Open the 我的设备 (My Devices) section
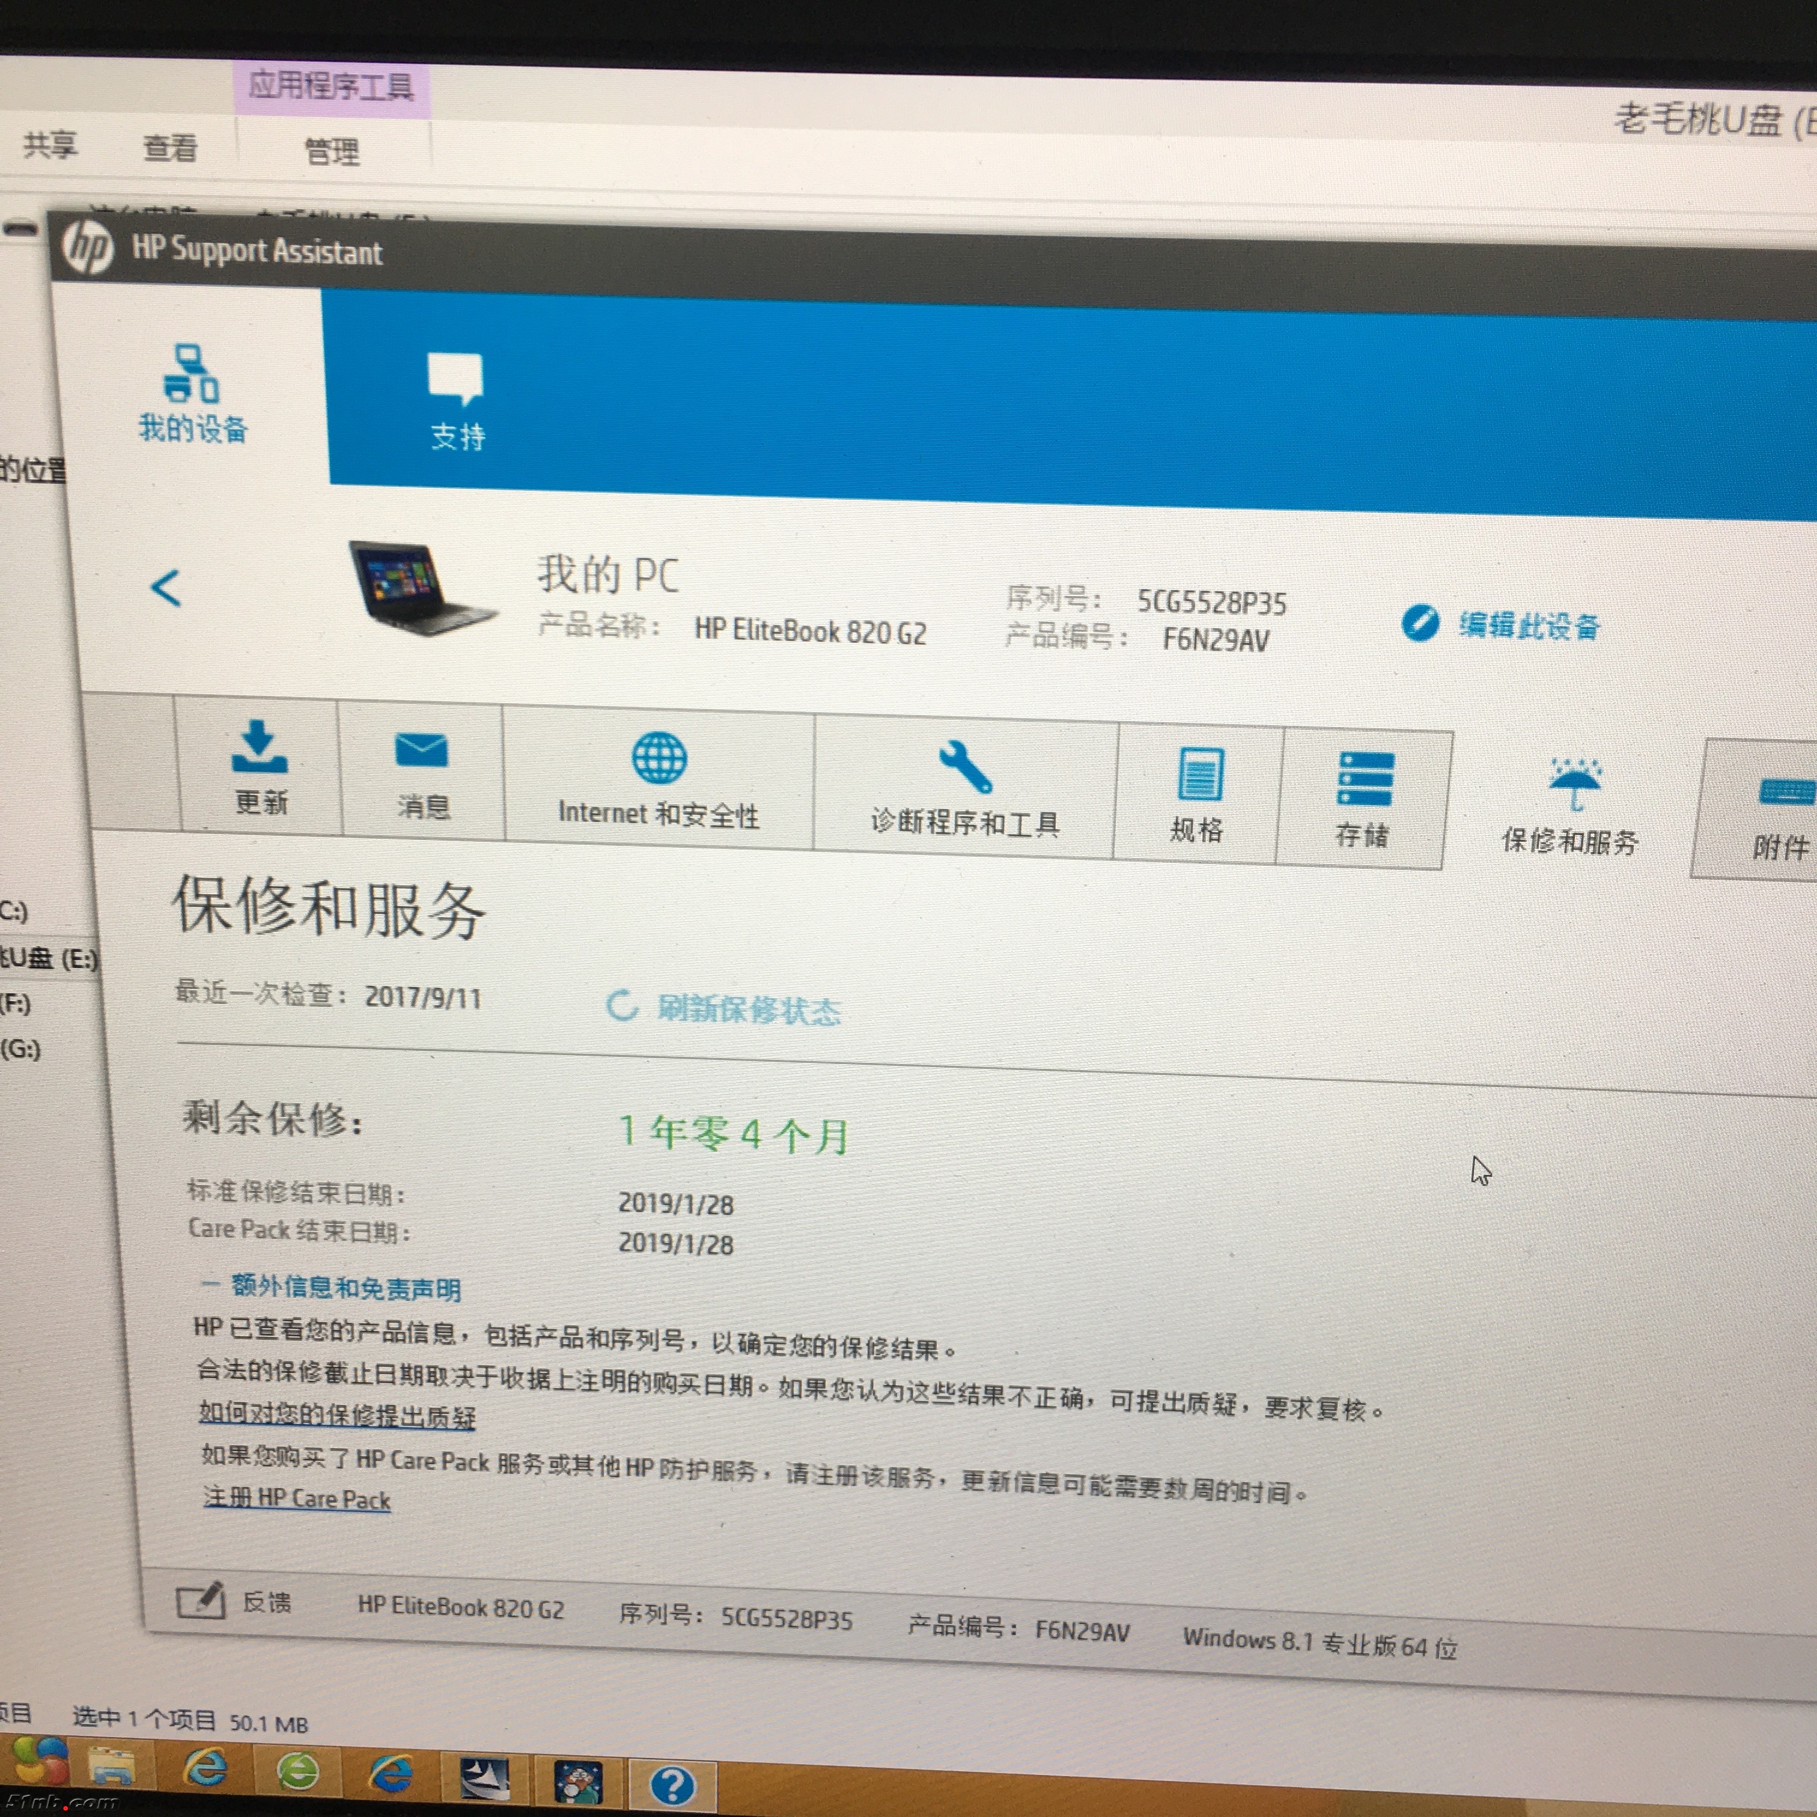The image size is (1817, 1817). point(193,394)
